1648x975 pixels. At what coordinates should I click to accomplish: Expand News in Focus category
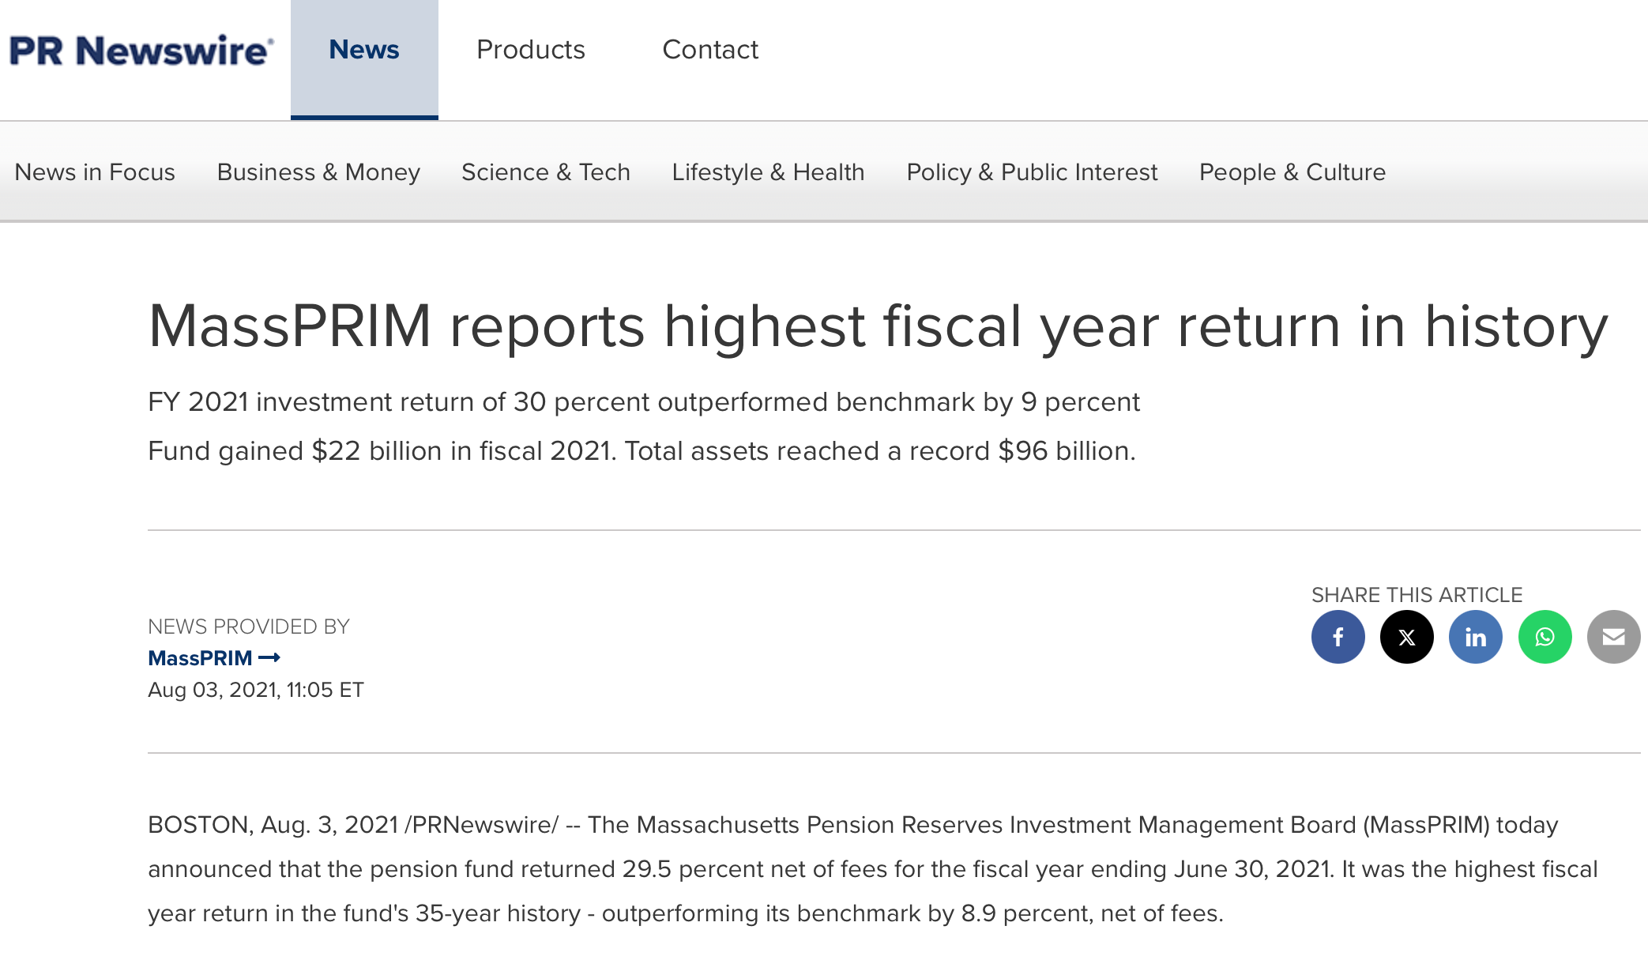[95, 172]
